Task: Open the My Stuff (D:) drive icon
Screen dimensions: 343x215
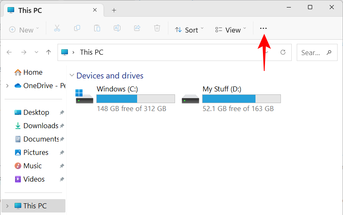Action: 190,99
